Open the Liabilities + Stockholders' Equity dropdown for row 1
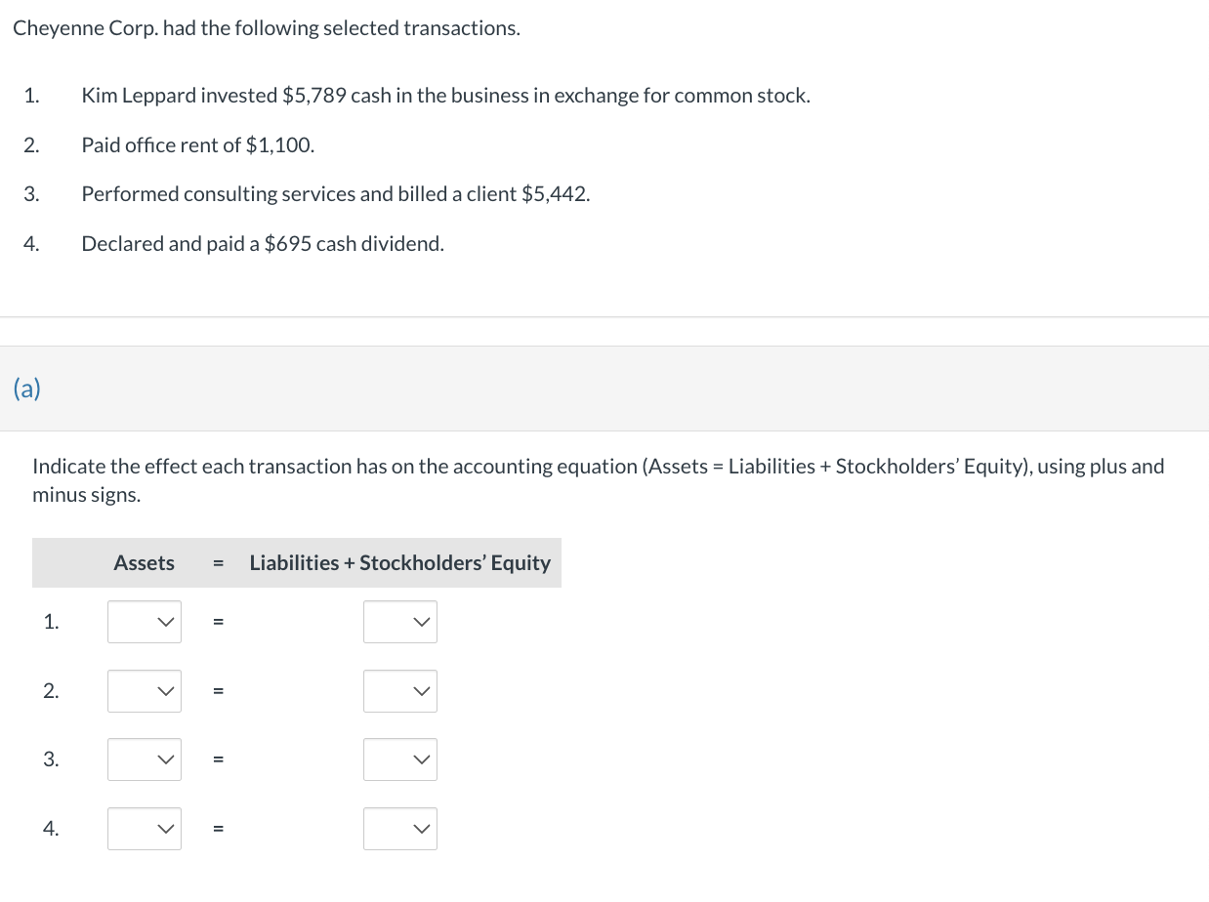 coord(400,622)
